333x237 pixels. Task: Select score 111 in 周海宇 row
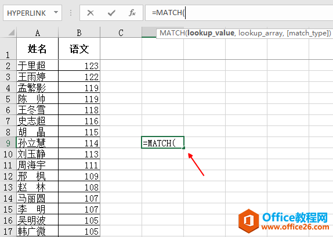tap(79, 165)
